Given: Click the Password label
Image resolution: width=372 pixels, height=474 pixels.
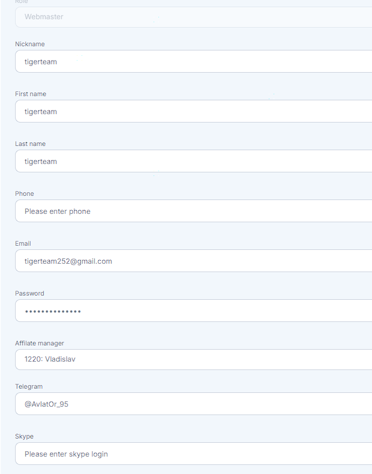Looking at the screenshot, I should coord(29,294).
